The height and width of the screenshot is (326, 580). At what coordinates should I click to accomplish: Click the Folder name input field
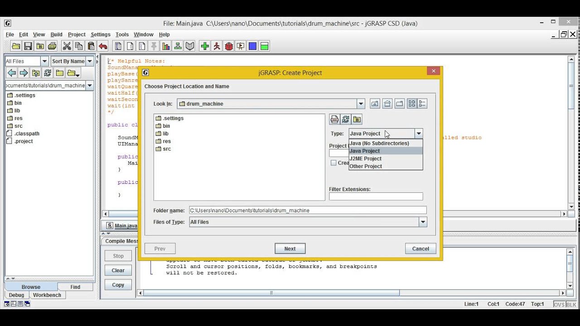(x=308, y=211)
